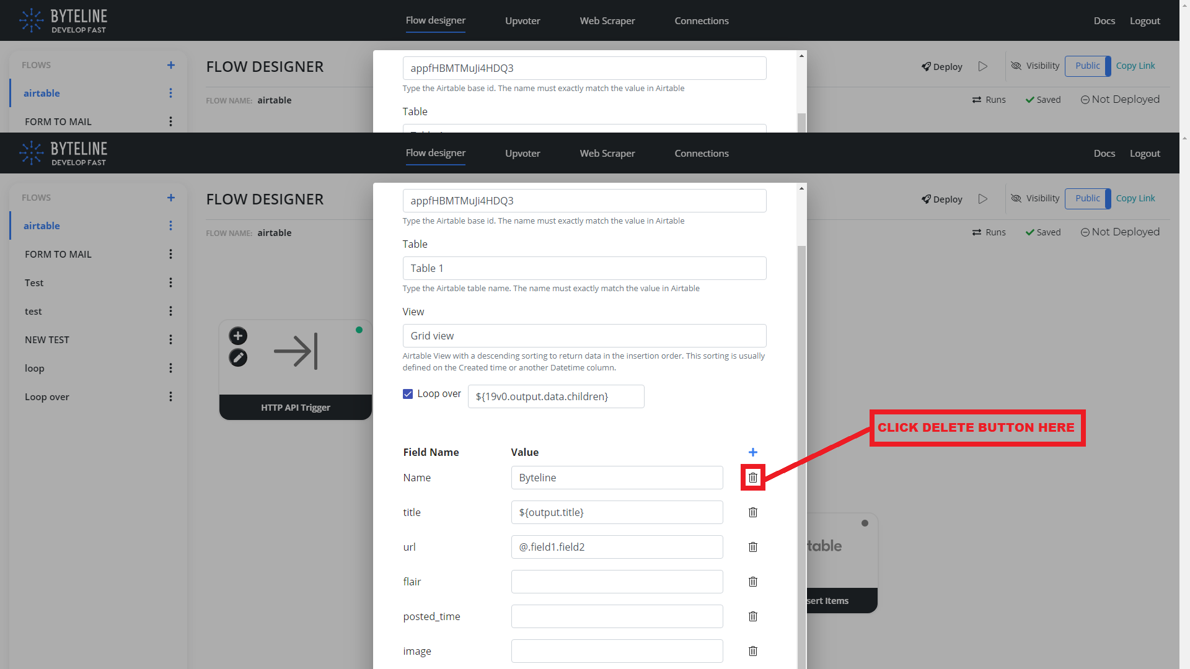Screen dimensions: 1190x669
Task: Open airtable flow options in lower sidebar
Action: click(x=170, y=225)
